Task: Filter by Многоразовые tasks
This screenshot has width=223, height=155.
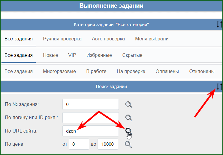Action: [x=59, y=71]
